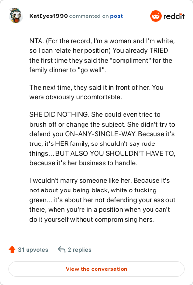The width and height of the screenshot is (193, 285).
Task: Click the phrase "SHE DID NOTHING"
Action: pos(59,114)
